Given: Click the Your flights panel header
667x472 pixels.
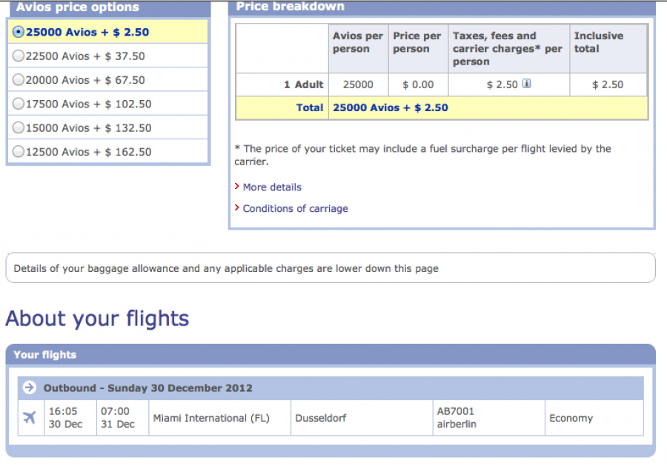Looking at the screenshot, I should point(330,354).
